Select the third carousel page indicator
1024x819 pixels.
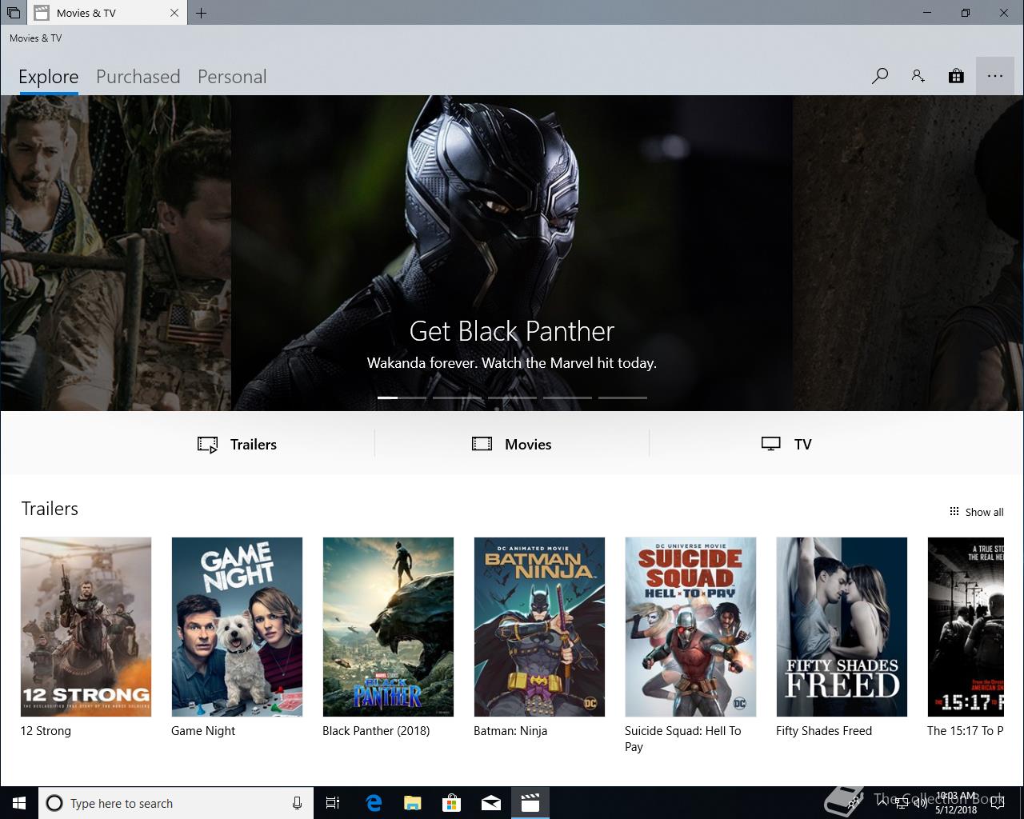tap(512, 398)
